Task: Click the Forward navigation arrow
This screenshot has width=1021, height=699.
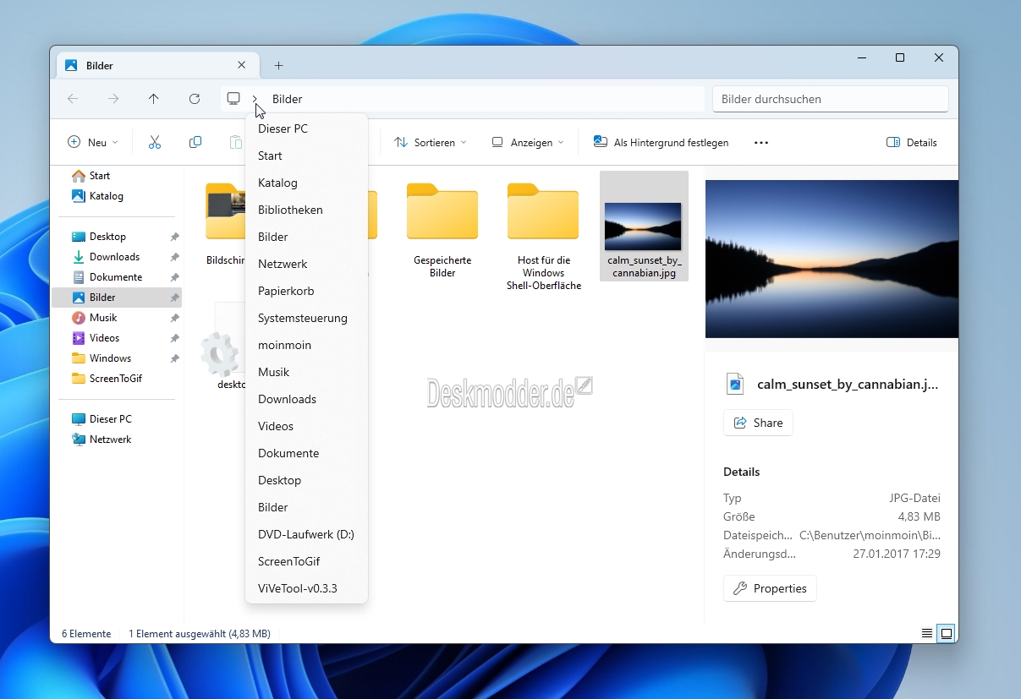Action: 113,99
